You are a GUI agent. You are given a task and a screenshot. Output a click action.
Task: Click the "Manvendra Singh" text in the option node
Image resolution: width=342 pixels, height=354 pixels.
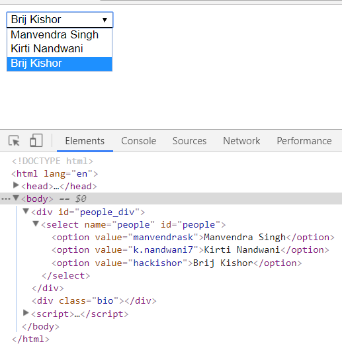(245, 238)
